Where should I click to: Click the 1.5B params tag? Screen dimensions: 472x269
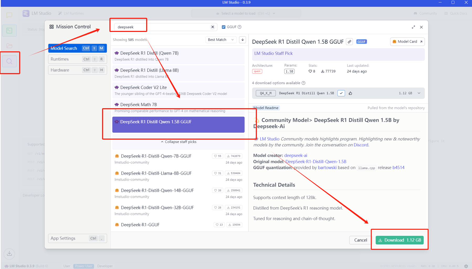(x=289, y=72)
